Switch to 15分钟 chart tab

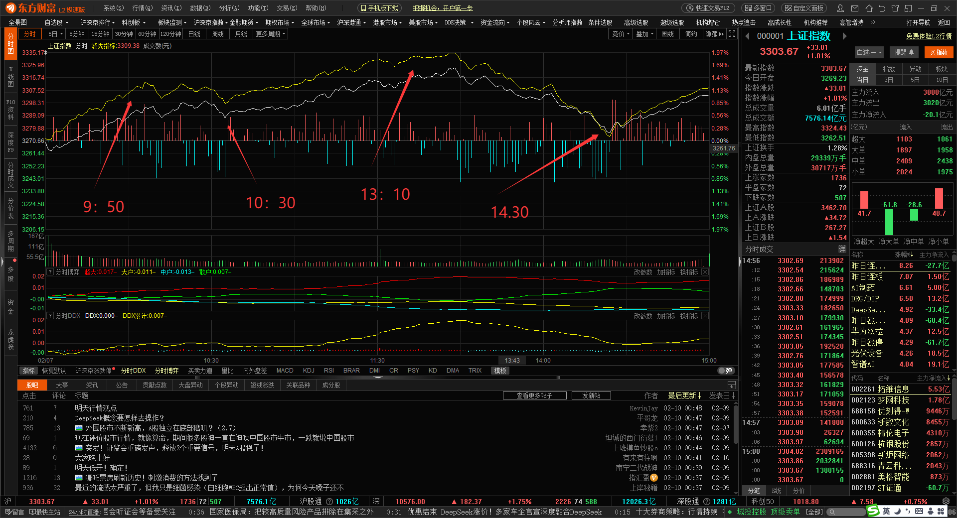click(x=100, y=34)
